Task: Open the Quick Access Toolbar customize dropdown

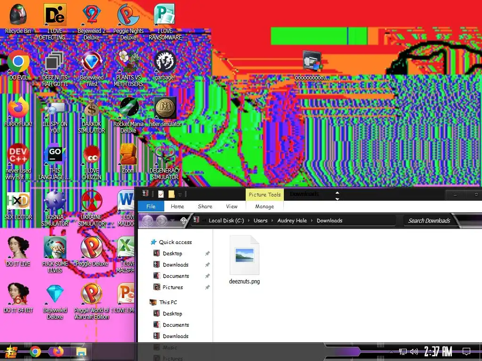Action: (180, 195)
